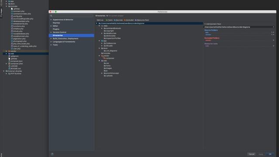Expand the Tools settings group
The image size is (279, 157).
pyautogui.click(x=51, y=45)
